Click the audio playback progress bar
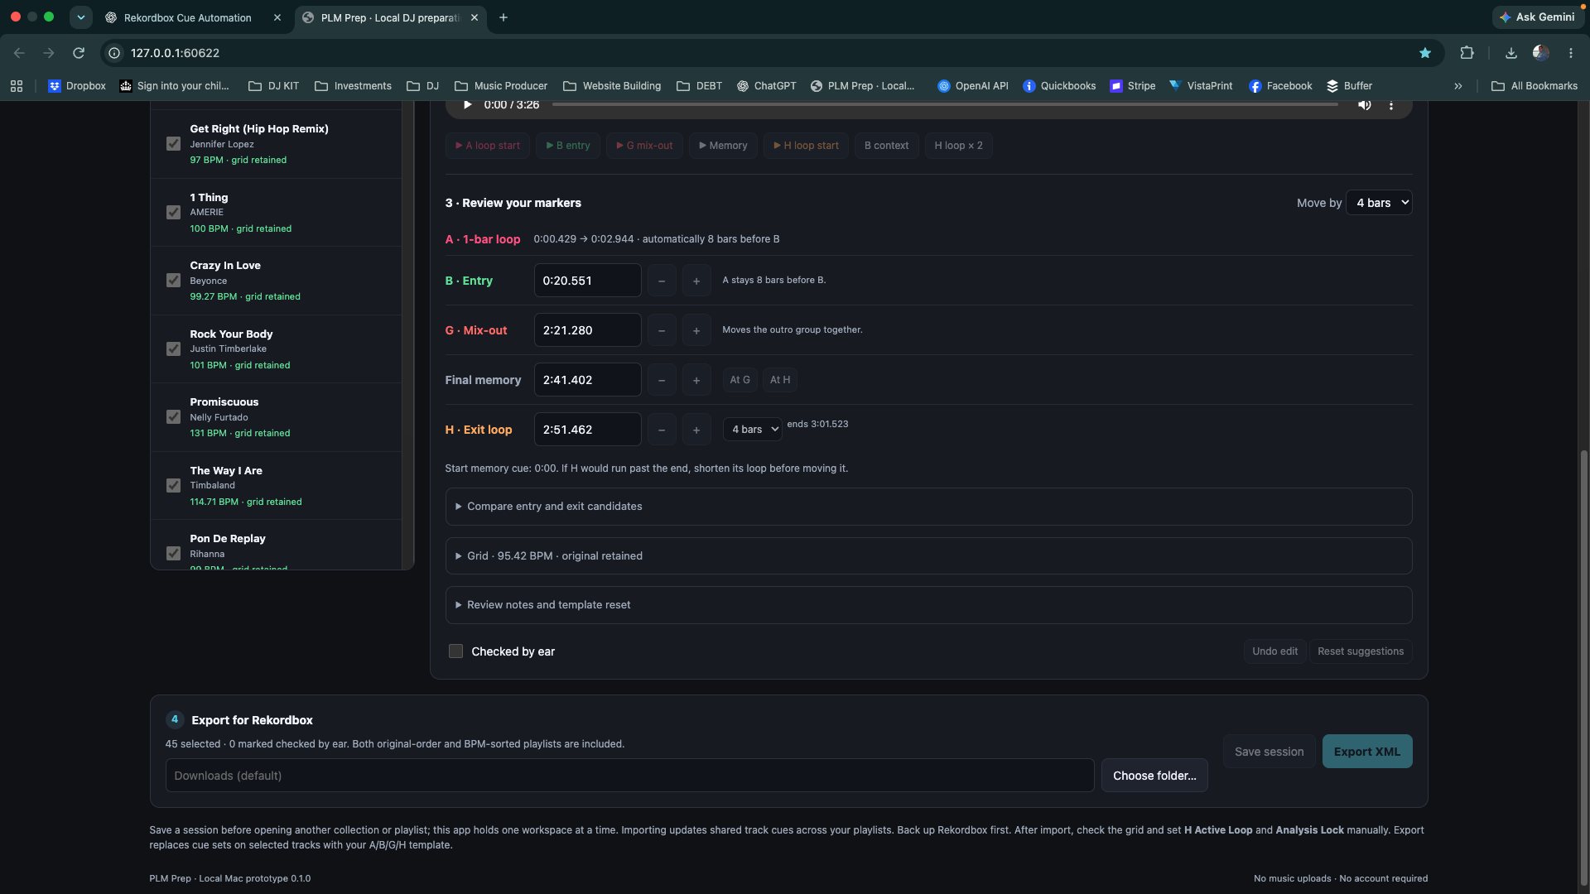This screenshot has height=894, width=1590. pyautogui.click(x=945, y=104)
